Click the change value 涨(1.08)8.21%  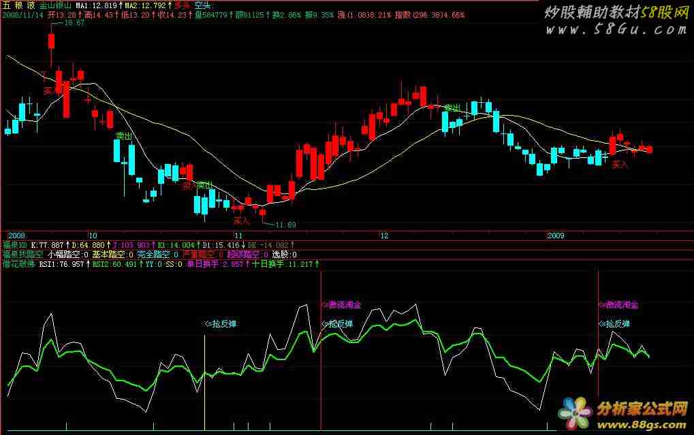click(364, 14)
